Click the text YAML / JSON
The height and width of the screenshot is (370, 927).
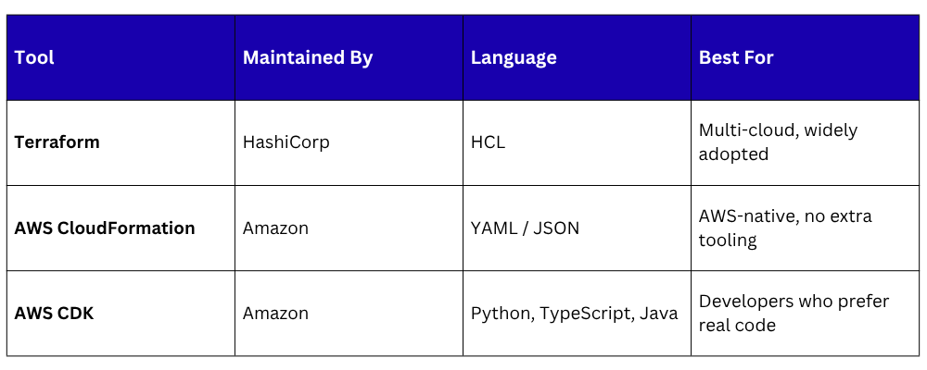525,228
